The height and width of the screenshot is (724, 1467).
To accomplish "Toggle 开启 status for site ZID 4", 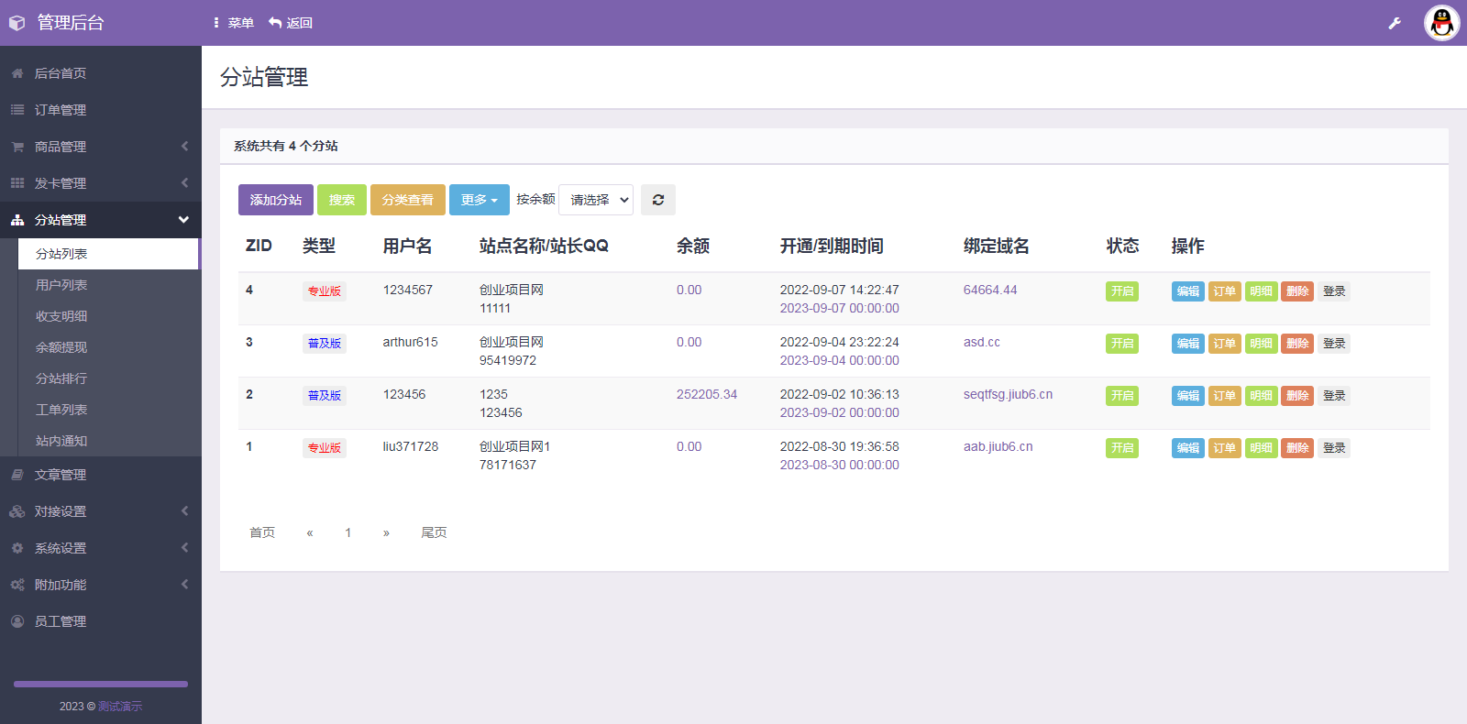I will [1121, 291].
